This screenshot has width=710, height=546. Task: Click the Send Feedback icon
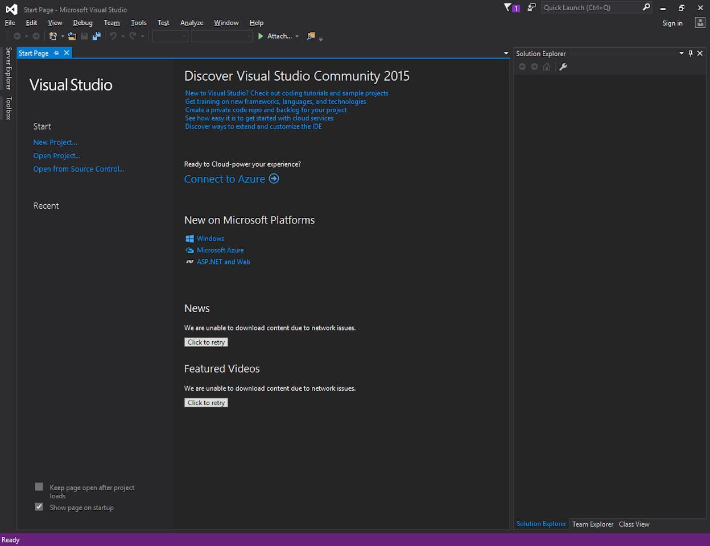pyautogui.click(x=531, y=8)
